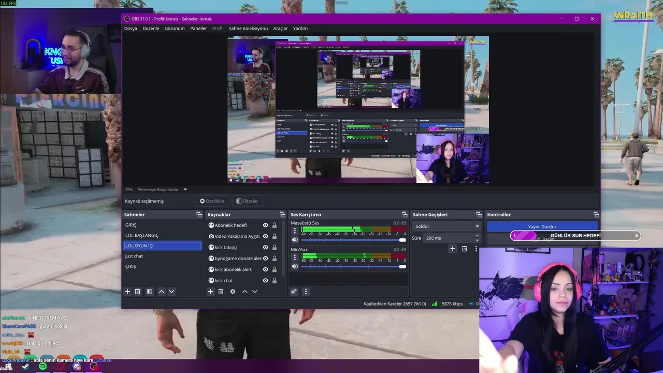Hide the kick abonelik alert source

265,269
